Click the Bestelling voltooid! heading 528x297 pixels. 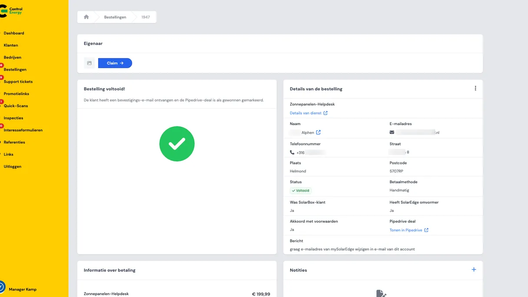click(x=104, y=89)
